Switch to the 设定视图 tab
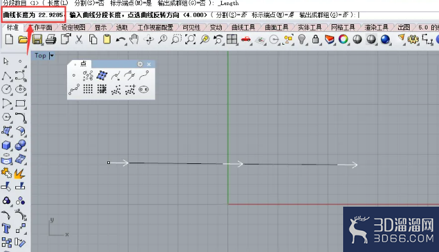Viewport: 439px width, 252px height. [x=73, y=27]
